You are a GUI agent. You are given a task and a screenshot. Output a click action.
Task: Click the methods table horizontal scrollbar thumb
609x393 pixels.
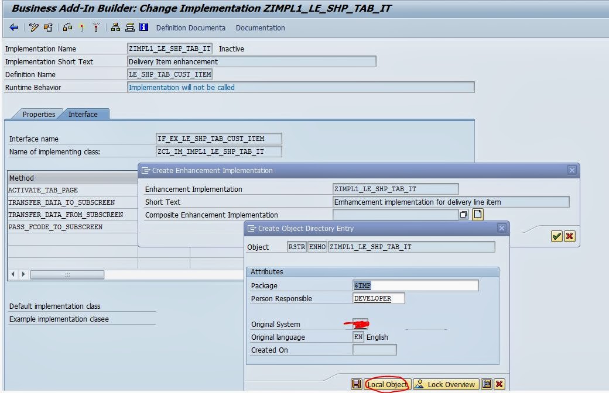click(x=67, y=274)
